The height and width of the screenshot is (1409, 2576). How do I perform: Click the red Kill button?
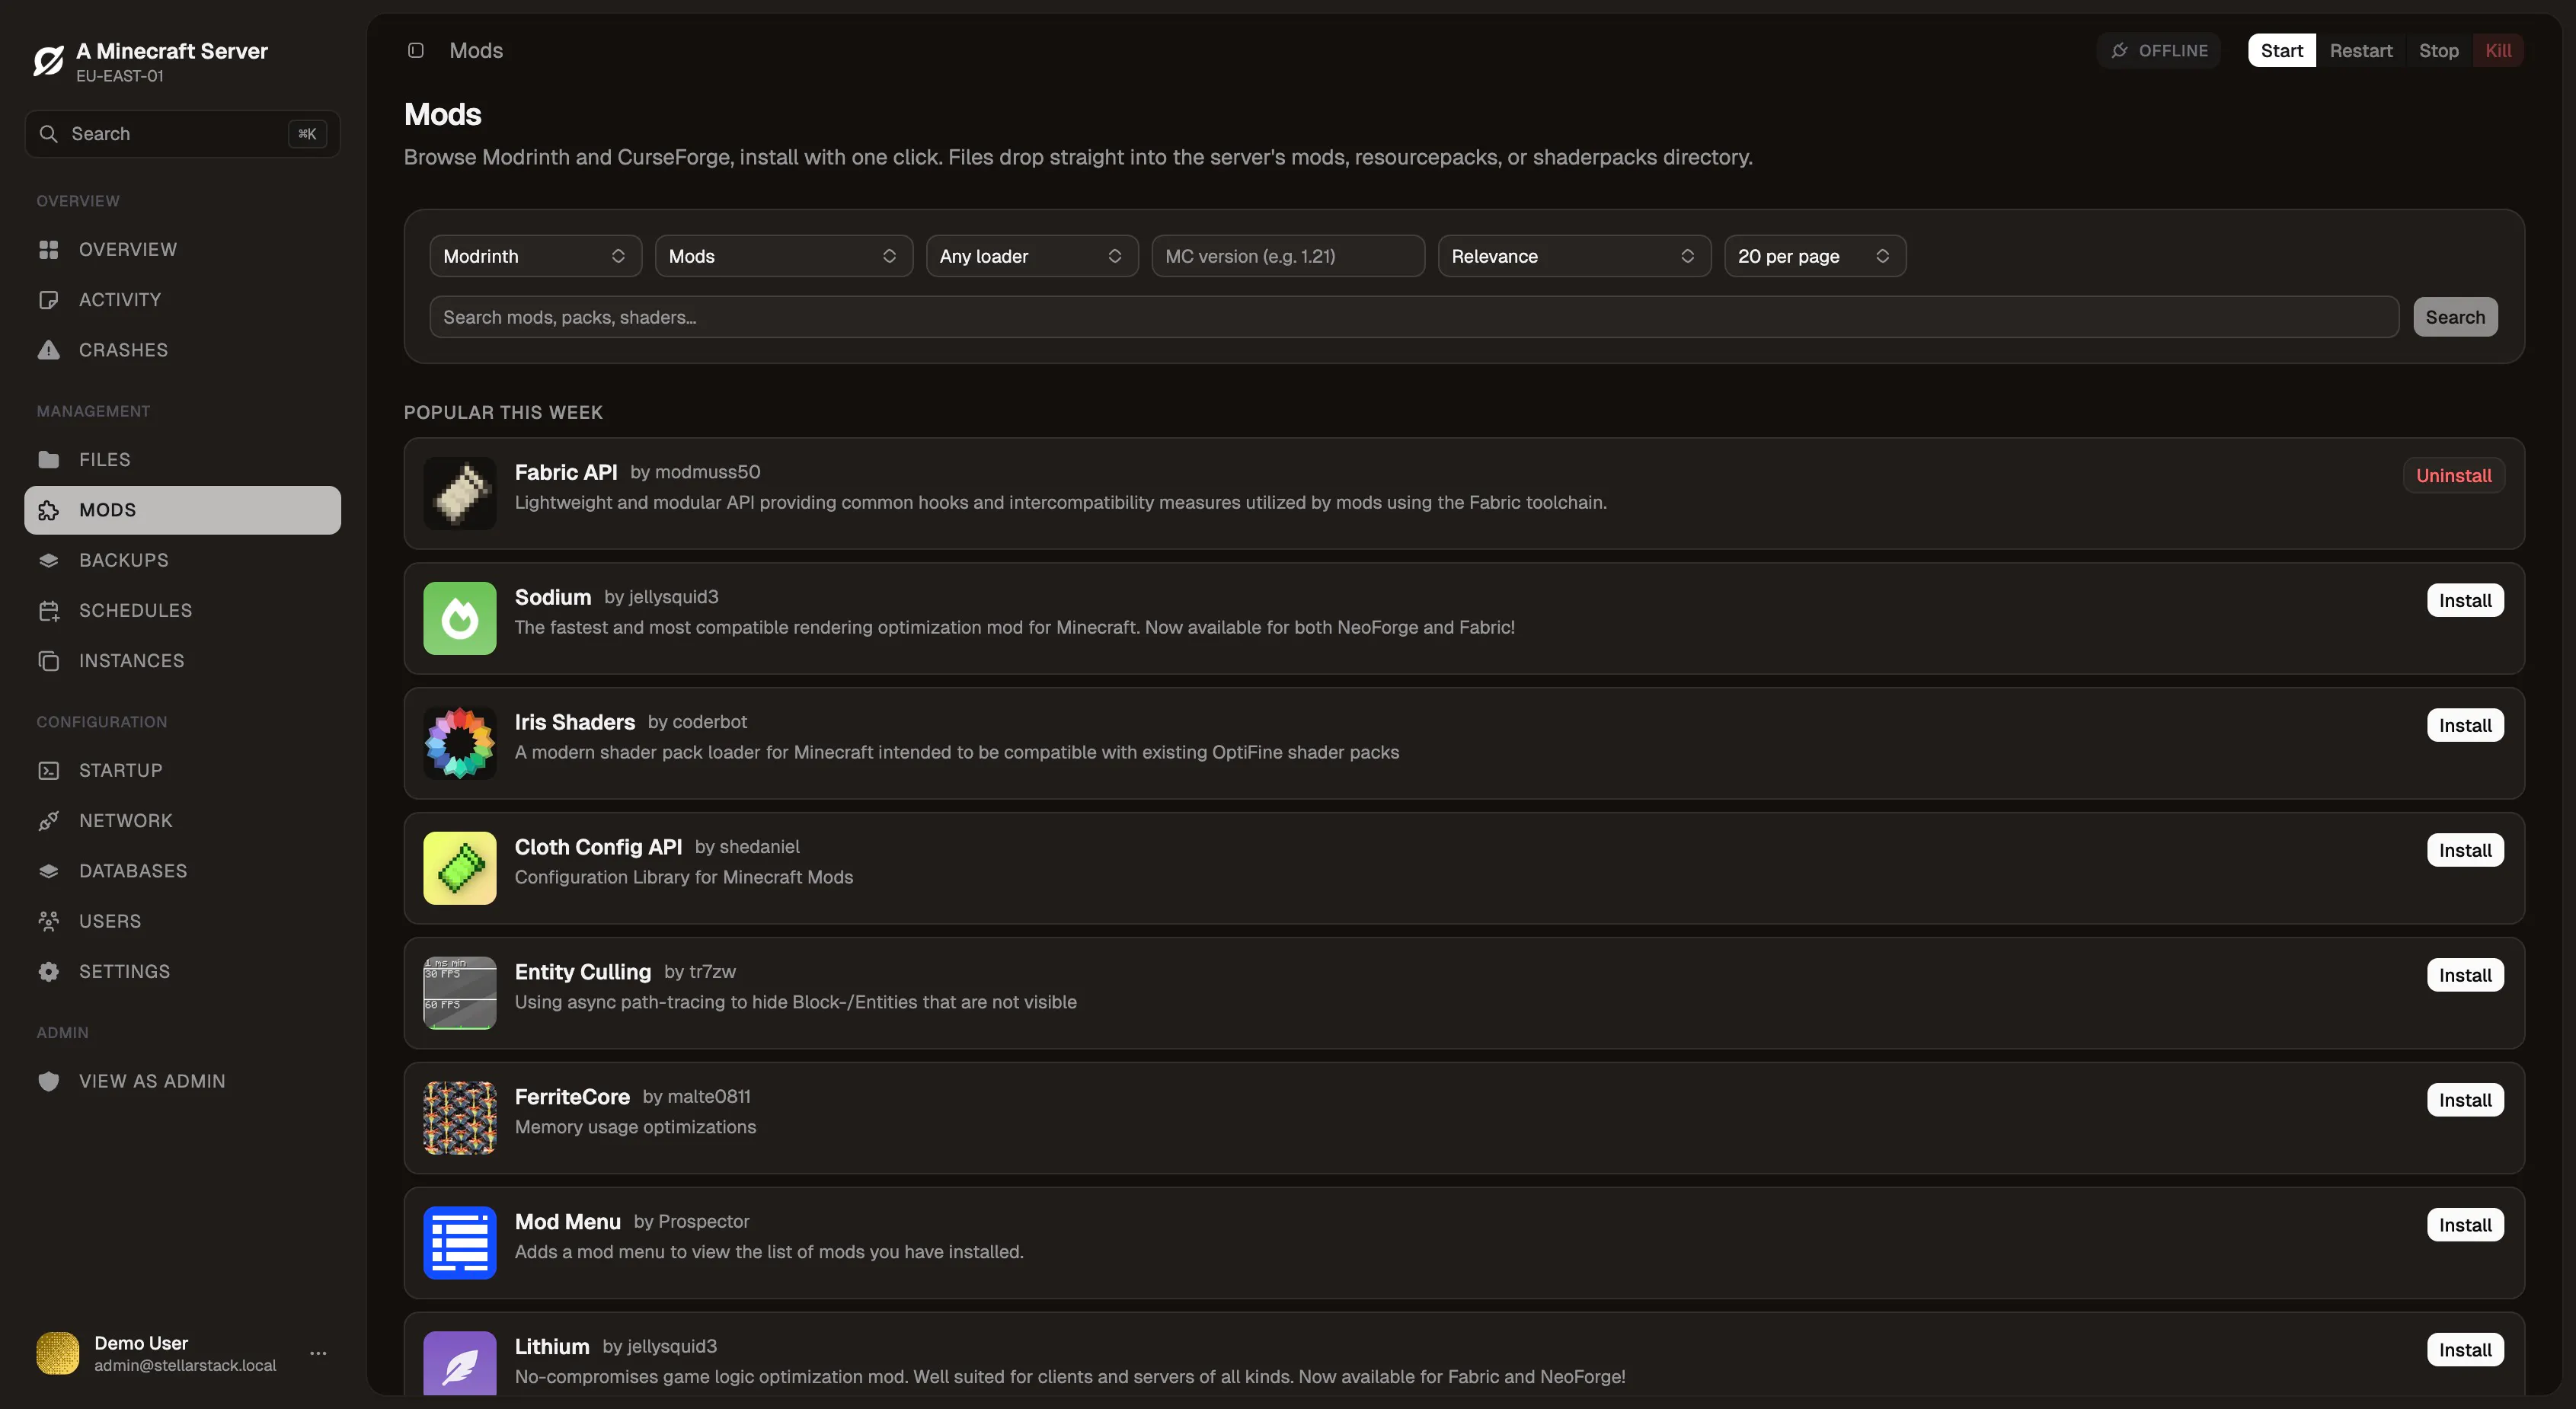pos(2498,50)
